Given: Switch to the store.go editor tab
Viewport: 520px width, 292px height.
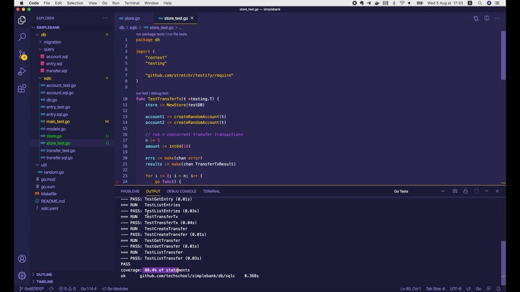Looking at the screenshot, I should (133, 18).
